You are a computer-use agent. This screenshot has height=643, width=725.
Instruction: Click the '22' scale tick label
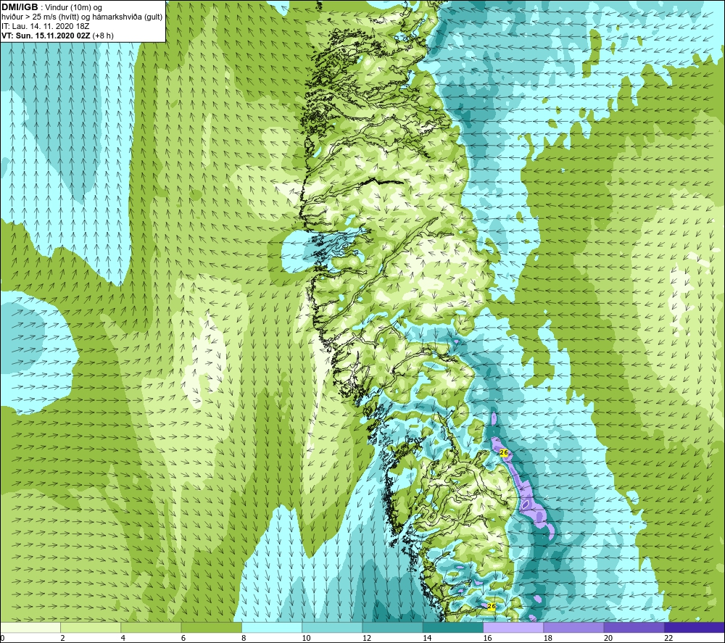(668, 638)
